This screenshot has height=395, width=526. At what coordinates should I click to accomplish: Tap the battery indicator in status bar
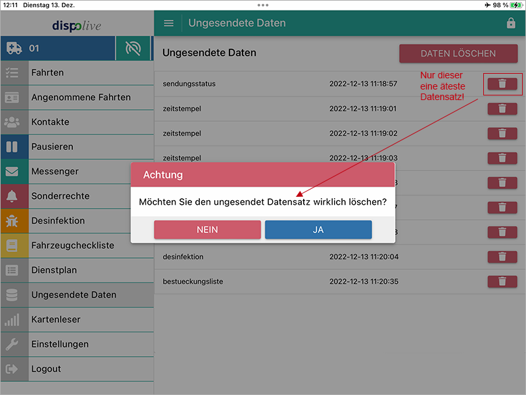click(516, 5)
